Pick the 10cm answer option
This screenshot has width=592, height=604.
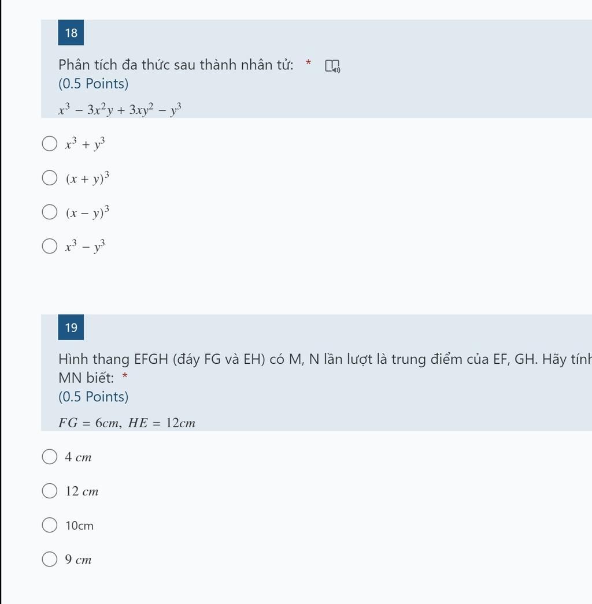(50, 525)
